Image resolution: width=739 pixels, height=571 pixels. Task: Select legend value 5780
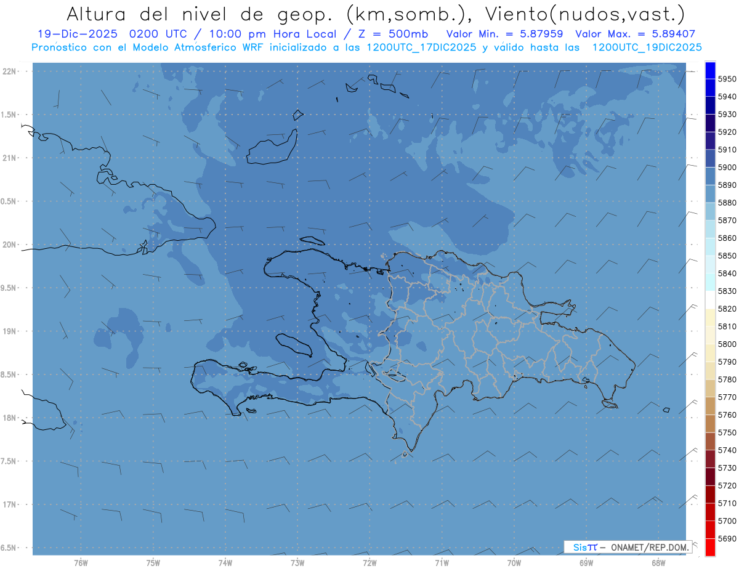(x=727, y=379)
